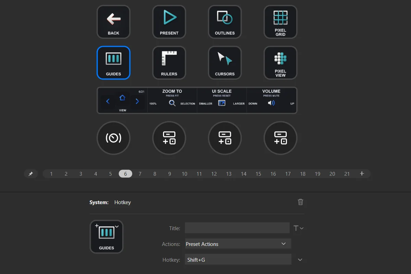Click the Hotkey field showing Shift+G

tap(238, 260)
